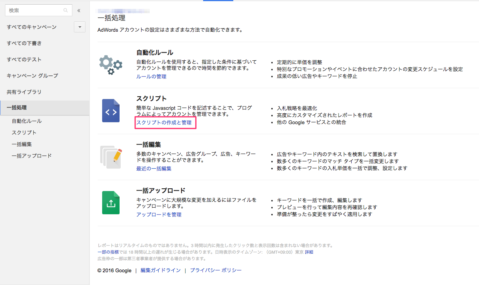479x285 pixels.
Task: Select すべてのキャンペーン in the sidebar
Action: tap(32, 27)
